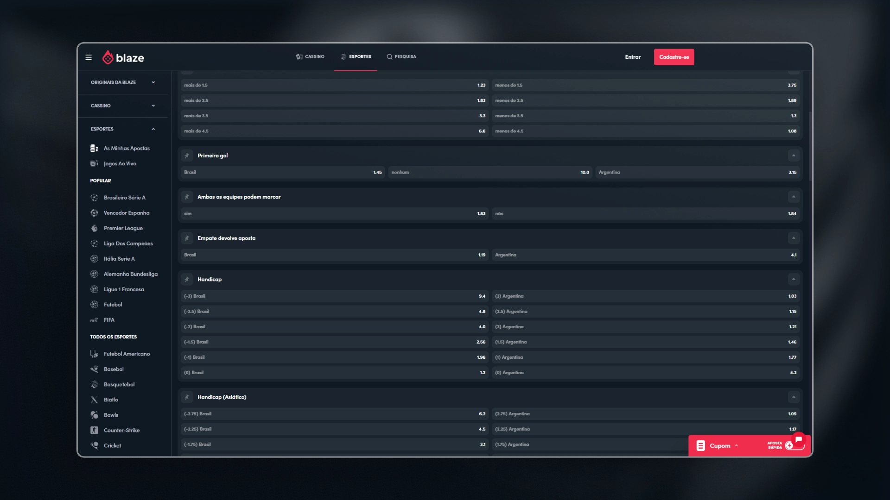This screenshot has width=890, height=500.
Task: Expand the Originais da Blaze section
Action: [x=123, y=82]
